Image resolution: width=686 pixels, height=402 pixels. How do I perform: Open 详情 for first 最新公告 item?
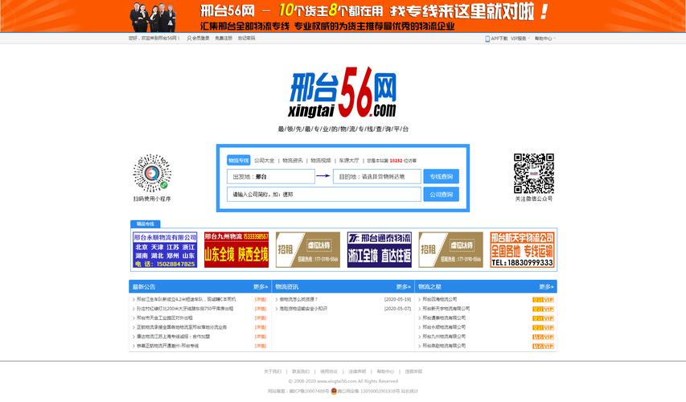(x=261, y=300)
